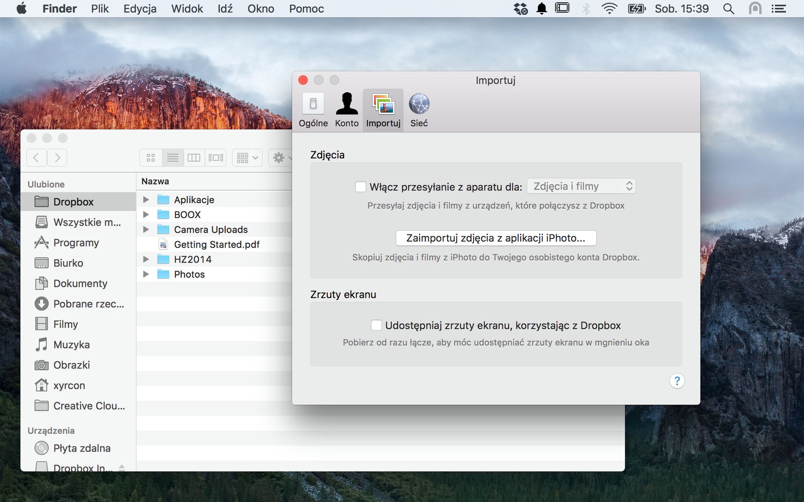Switch Finder to column view
The width and height of the screenshot is (804, 502).
[x=194, y=158]
